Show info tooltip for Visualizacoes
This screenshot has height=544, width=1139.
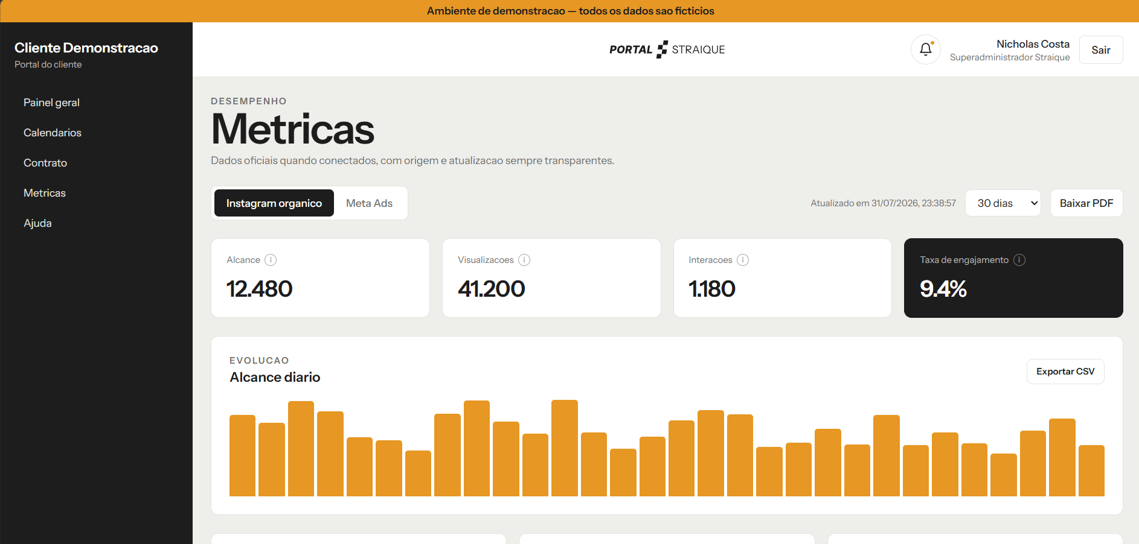tap(524, 260)
